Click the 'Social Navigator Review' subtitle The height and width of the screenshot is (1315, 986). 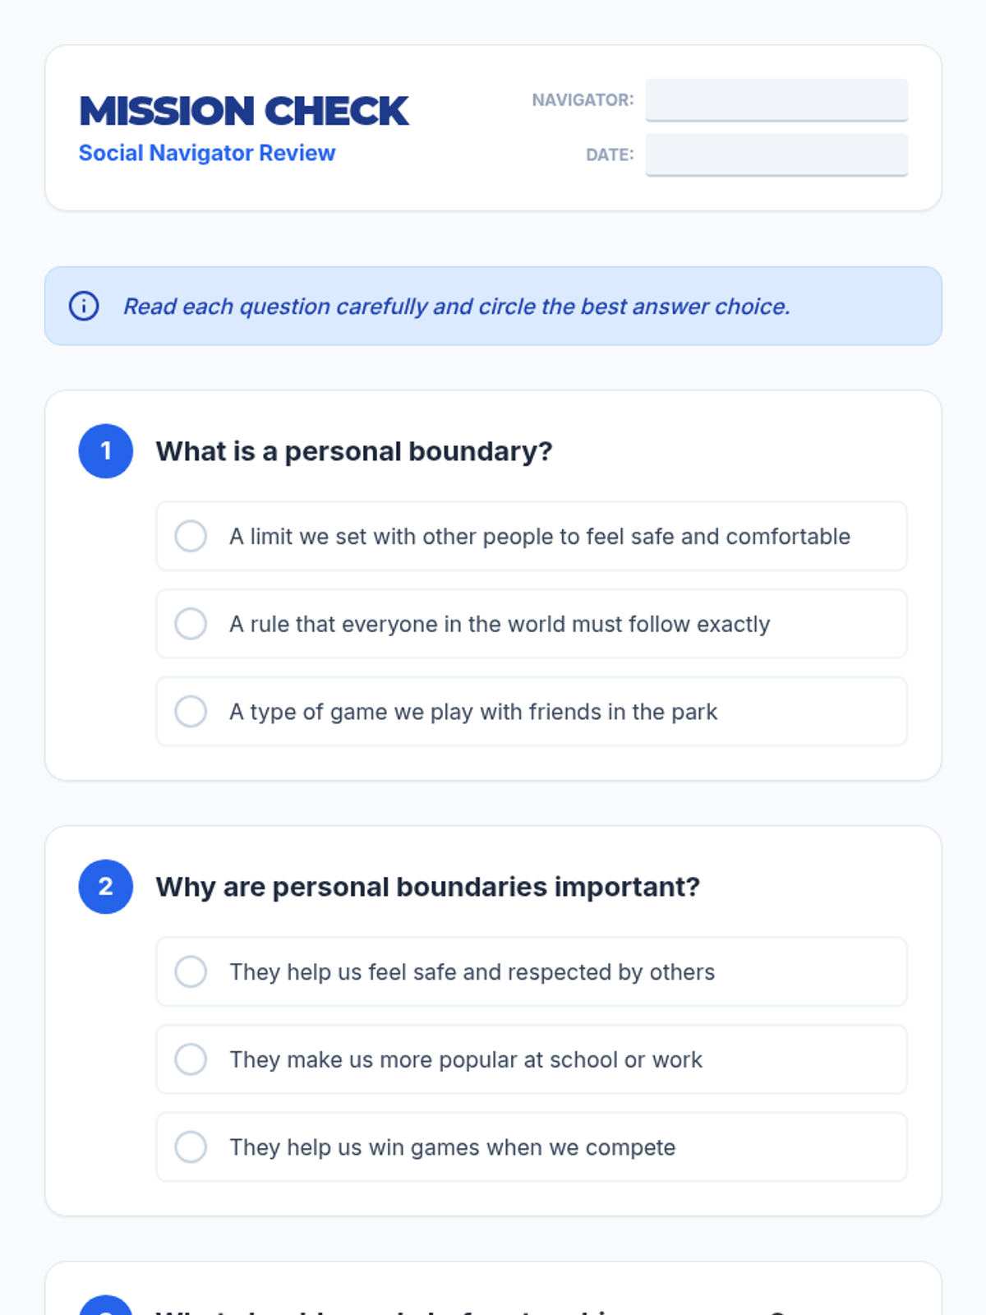pyautogui.click(x=207, y=153)
